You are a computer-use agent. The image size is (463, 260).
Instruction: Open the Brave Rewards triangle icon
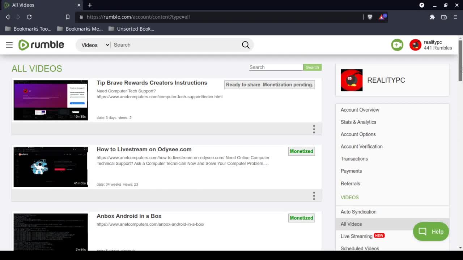pos(382,17)
